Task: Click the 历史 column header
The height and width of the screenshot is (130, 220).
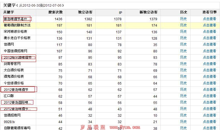Action: (184, 12)
